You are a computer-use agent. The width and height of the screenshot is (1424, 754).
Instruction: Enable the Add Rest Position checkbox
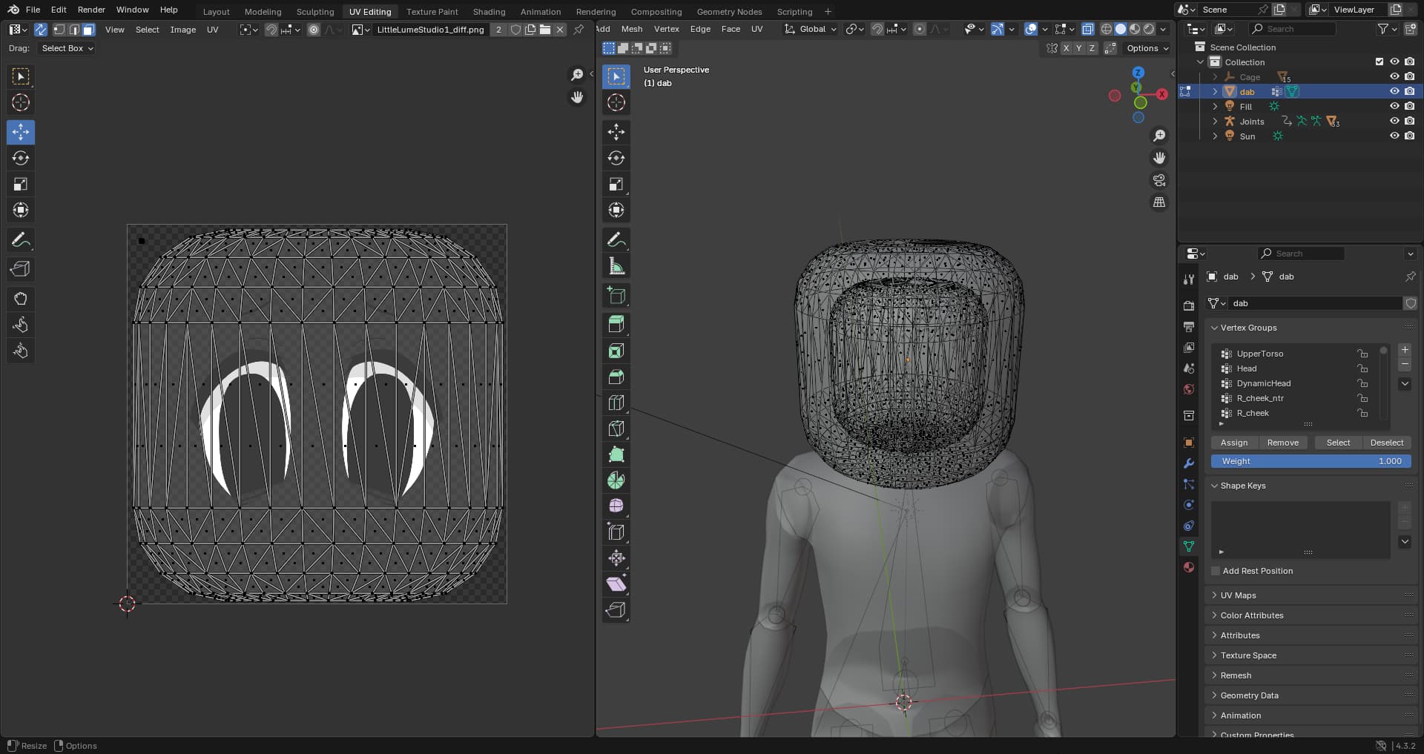(1216, 571)
